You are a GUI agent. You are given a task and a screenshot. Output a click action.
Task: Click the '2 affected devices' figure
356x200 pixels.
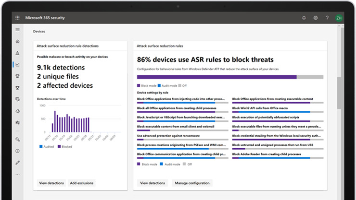pos(65,85)
